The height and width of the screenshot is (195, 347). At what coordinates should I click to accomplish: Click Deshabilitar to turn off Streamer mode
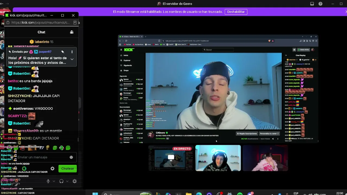click(x=236, y=12)
